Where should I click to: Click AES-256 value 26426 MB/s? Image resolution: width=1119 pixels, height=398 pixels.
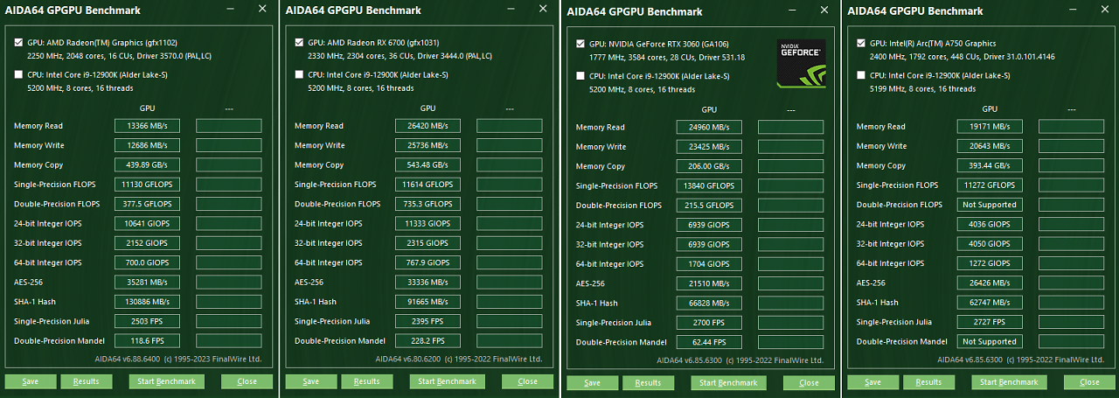tap(990, 283)
